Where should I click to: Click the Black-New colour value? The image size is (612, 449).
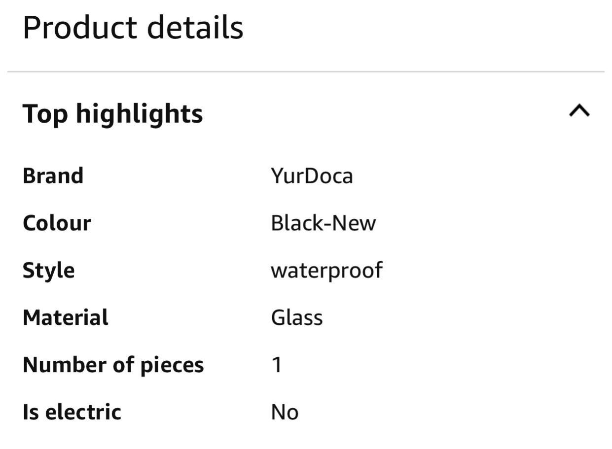point(323,223)
